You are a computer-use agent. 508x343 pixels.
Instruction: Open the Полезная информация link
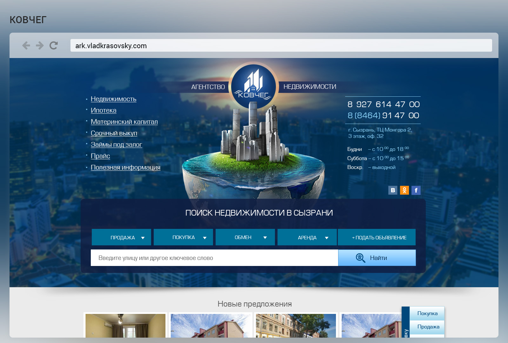click(125, 167)
